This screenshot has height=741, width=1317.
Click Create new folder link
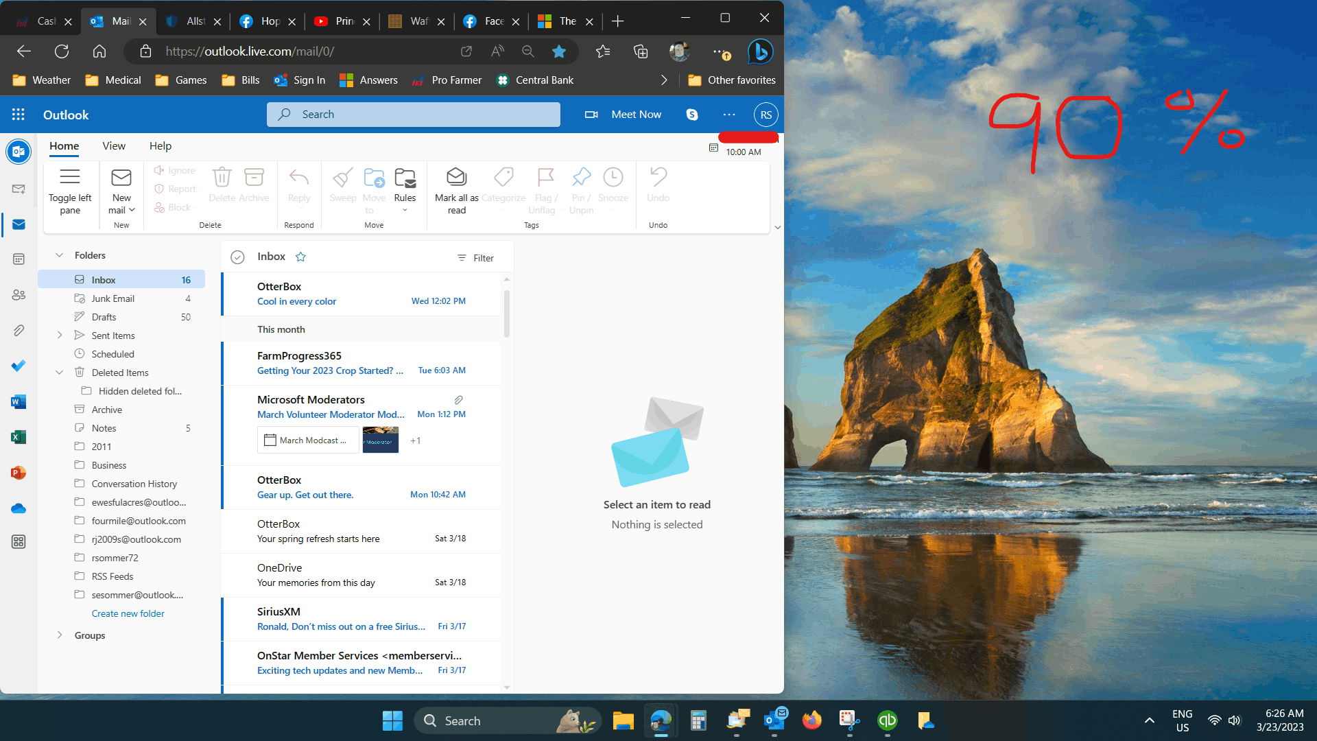(128, 613)
